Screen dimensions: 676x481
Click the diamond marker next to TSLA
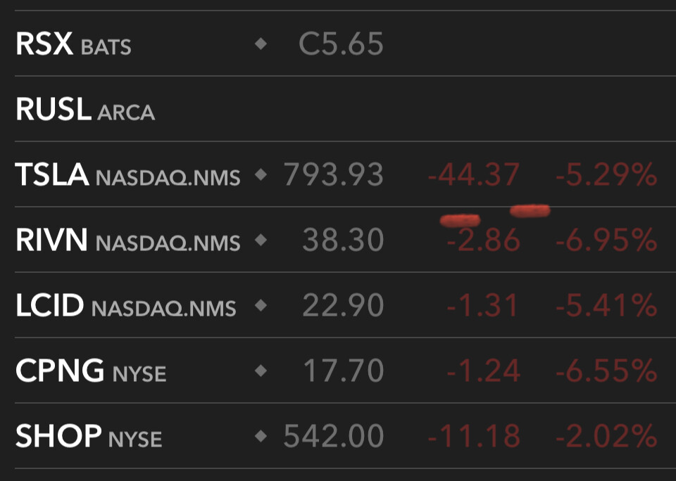(x=261, y=174)
